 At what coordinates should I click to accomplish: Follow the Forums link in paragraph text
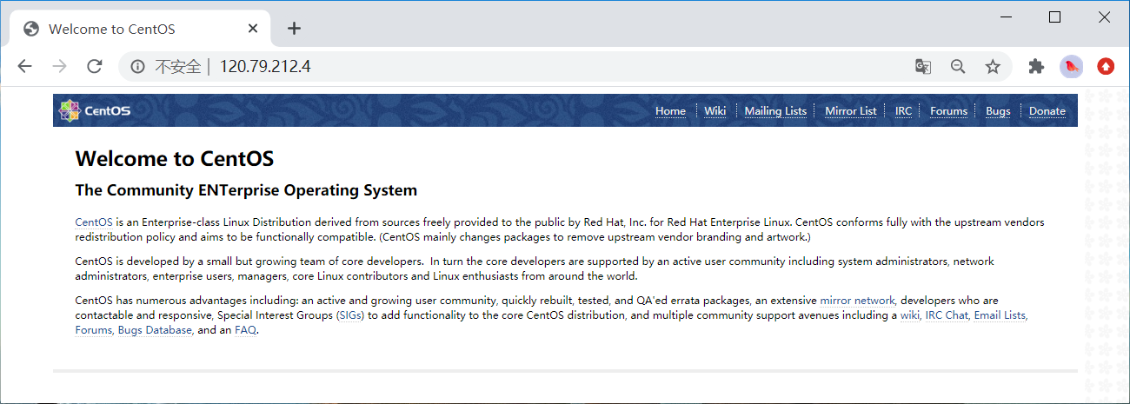[x=94, y=330]
